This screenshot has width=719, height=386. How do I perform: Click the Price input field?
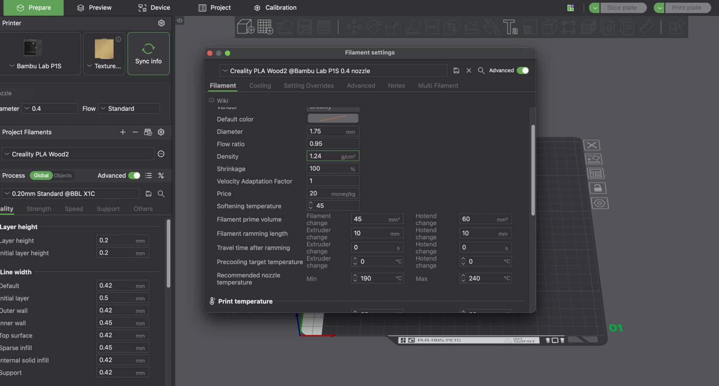333,193
